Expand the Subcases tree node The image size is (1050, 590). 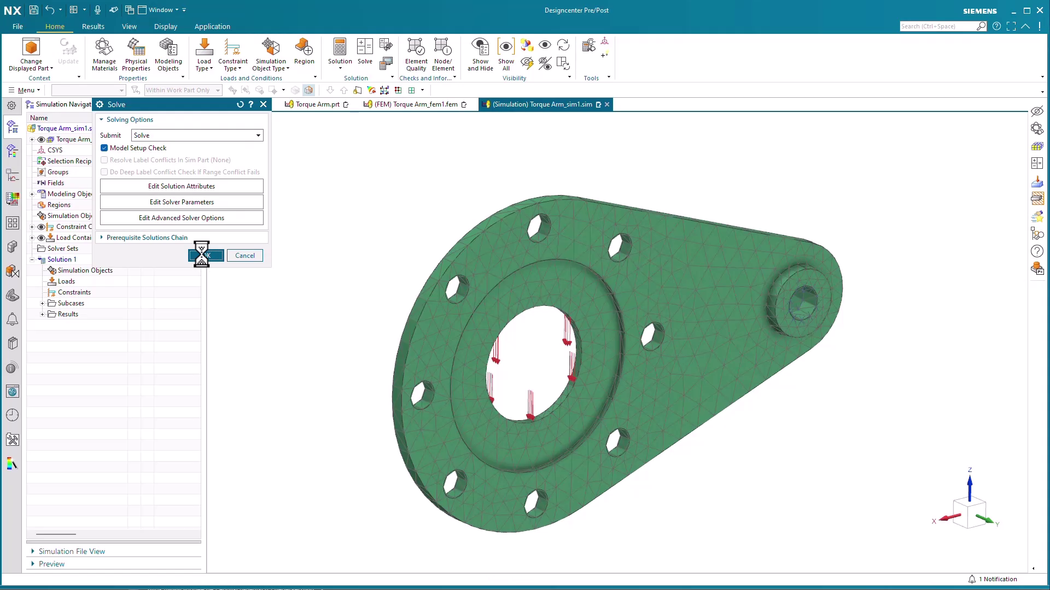pos(43,303)
